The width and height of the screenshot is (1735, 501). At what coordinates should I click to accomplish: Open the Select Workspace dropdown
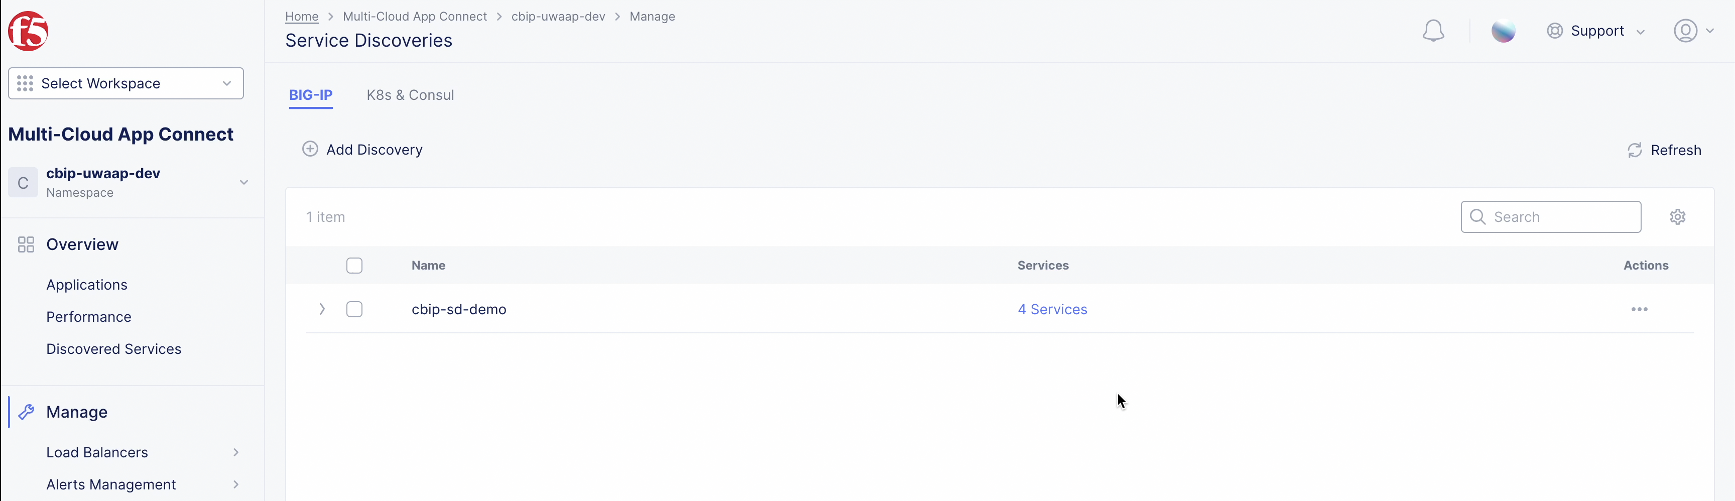(x=126, y=83)
